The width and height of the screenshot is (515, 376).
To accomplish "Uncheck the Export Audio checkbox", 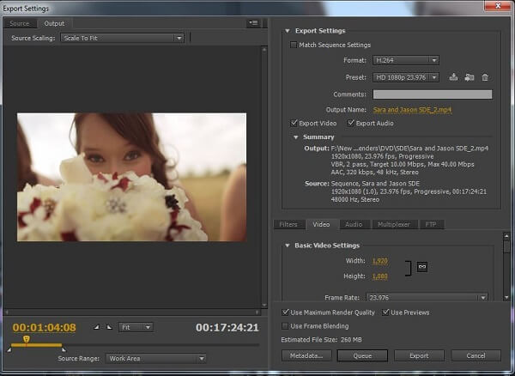I will [x=350, y=123].
